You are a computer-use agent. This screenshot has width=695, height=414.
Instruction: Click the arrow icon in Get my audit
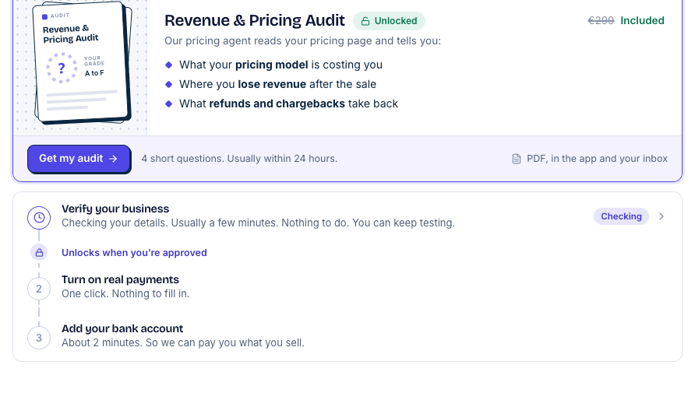113,159
